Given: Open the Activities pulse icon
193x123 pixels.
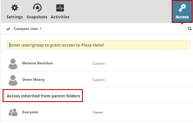Looking at the screenshot, I should [x=60, y=8].
